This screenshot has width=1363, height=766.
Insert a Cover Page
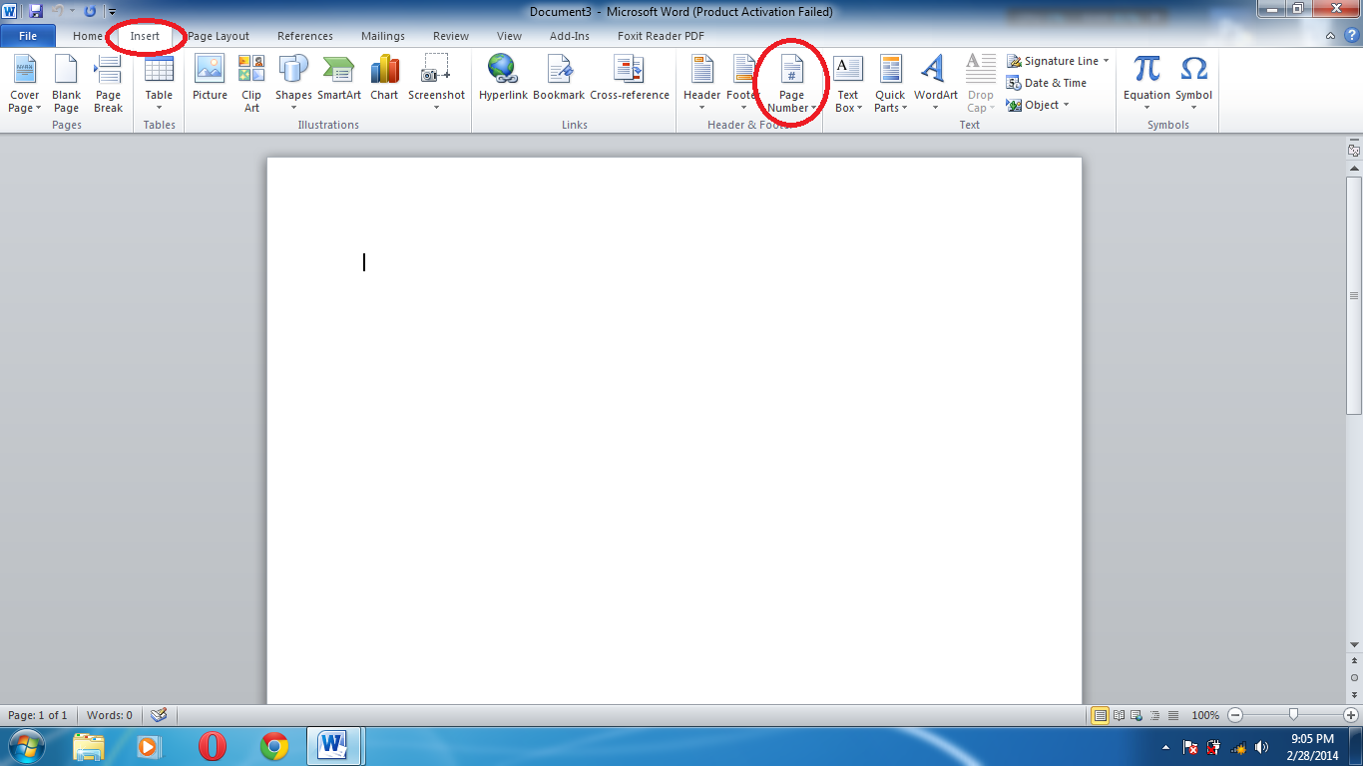tap(24, 84)
